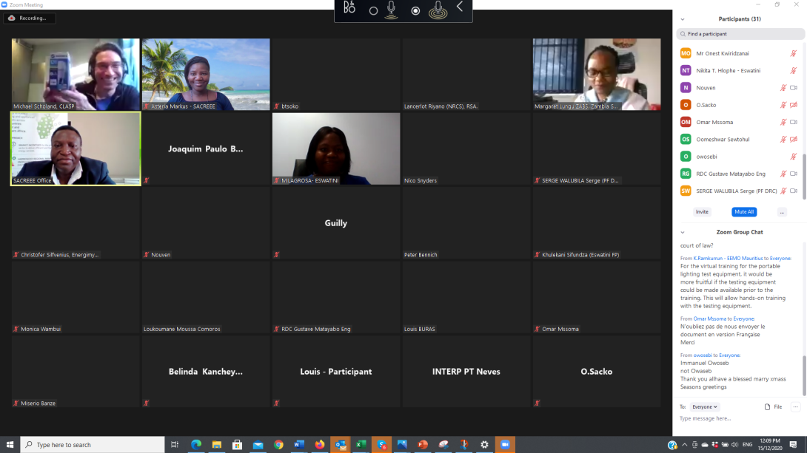Click Nouven's video camera icon in list
This screenshot has width=807, height=453.
pyautogui.click(x=794, y=88)
